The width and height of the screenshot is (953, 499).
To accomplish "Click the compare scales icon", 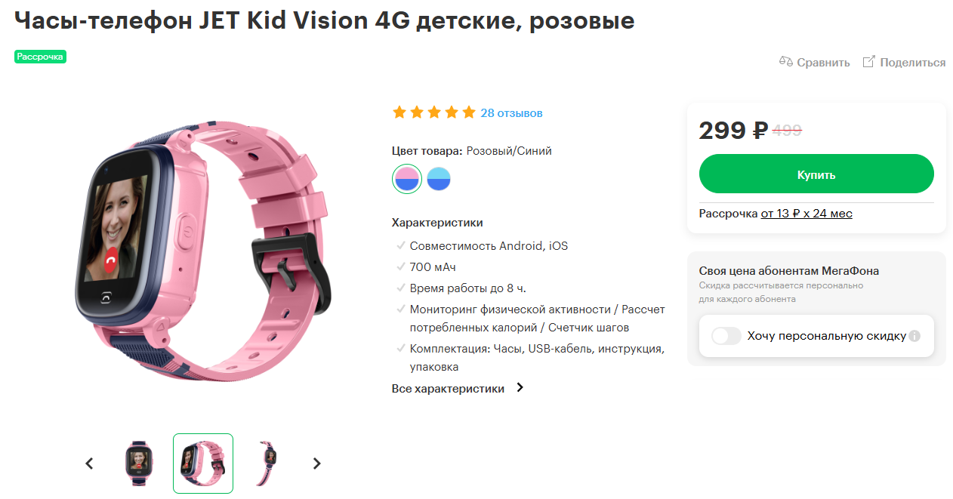I will (786, 62).
